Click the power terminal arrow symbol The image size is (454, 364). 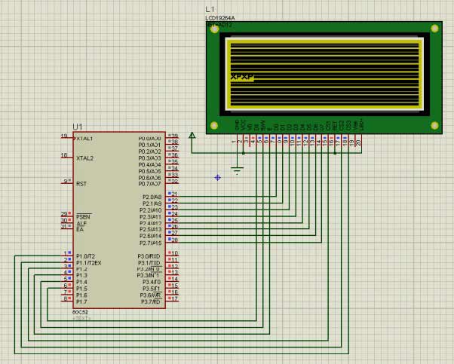(x=192, y=136)
